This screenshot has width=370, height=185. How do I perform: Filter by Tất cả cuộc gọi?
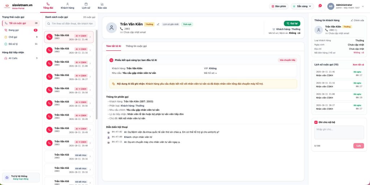pos(21,23)
